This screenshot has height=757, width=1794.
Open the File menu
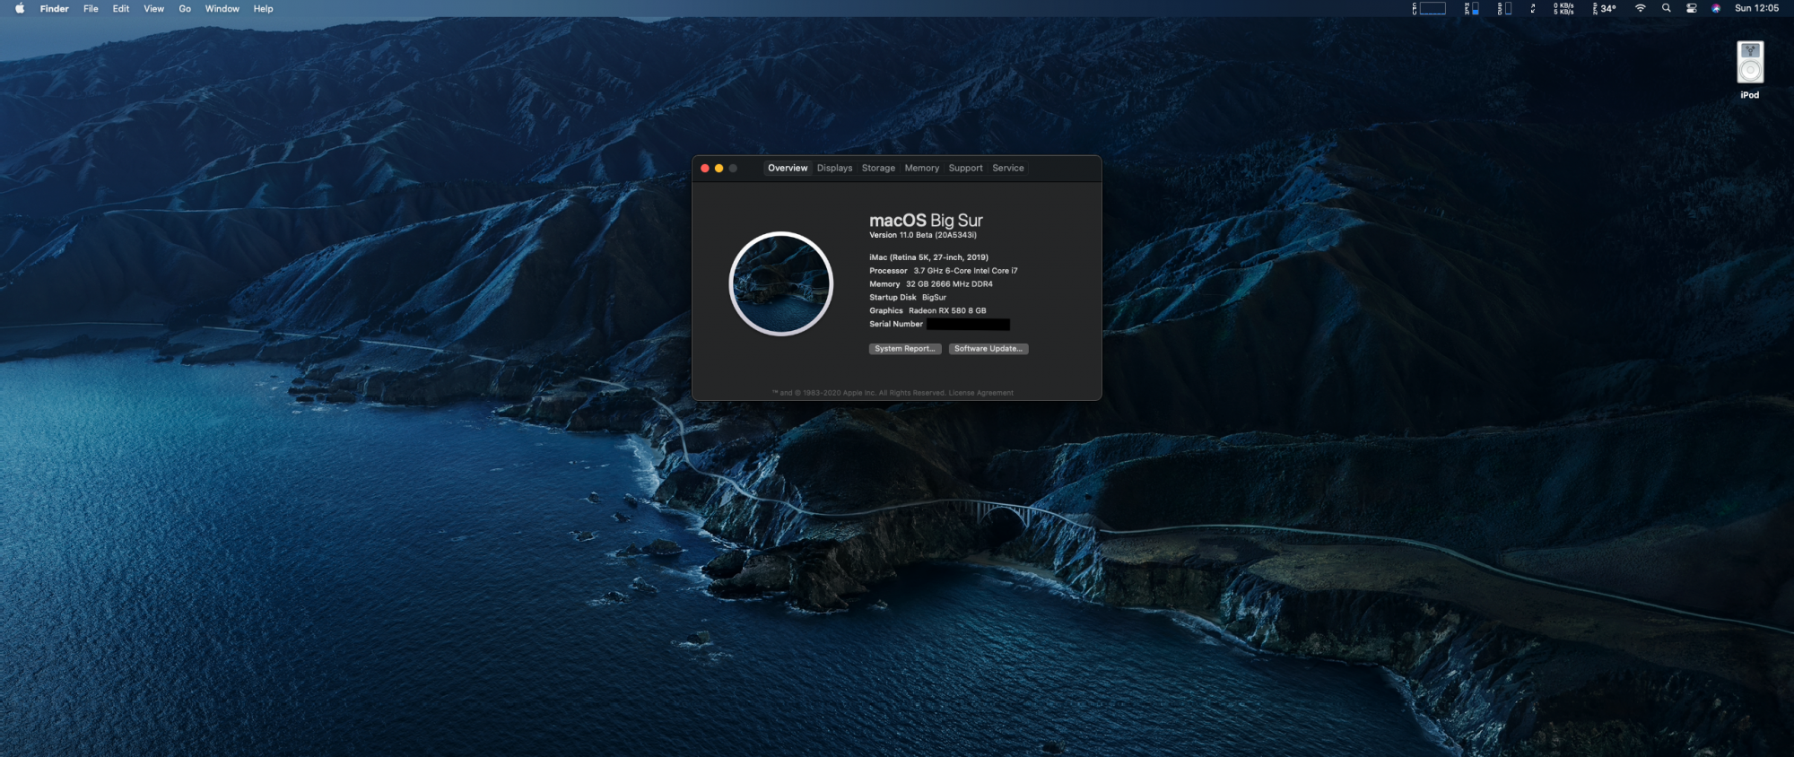pos(91,8)
